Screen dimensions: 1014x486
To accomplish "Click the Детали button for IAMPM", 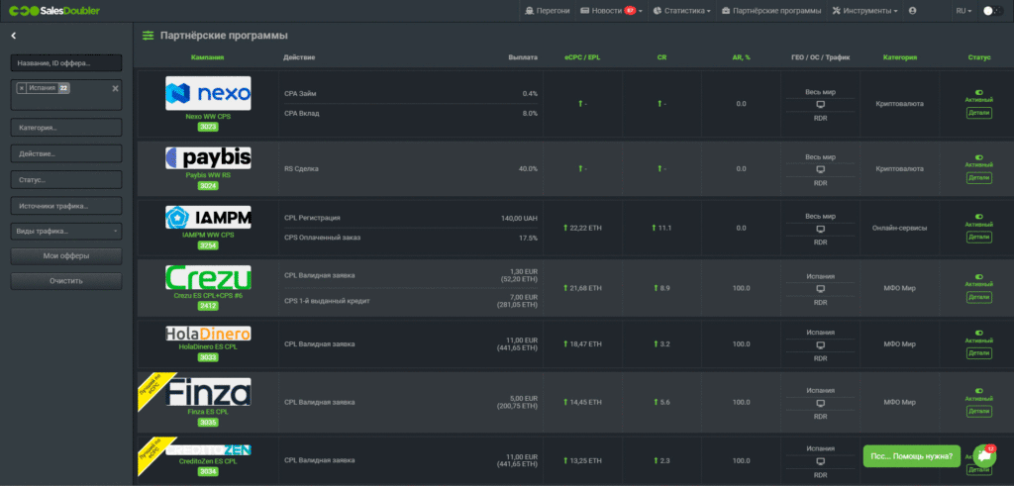I will pyautogui.click(x=978, y=237).
